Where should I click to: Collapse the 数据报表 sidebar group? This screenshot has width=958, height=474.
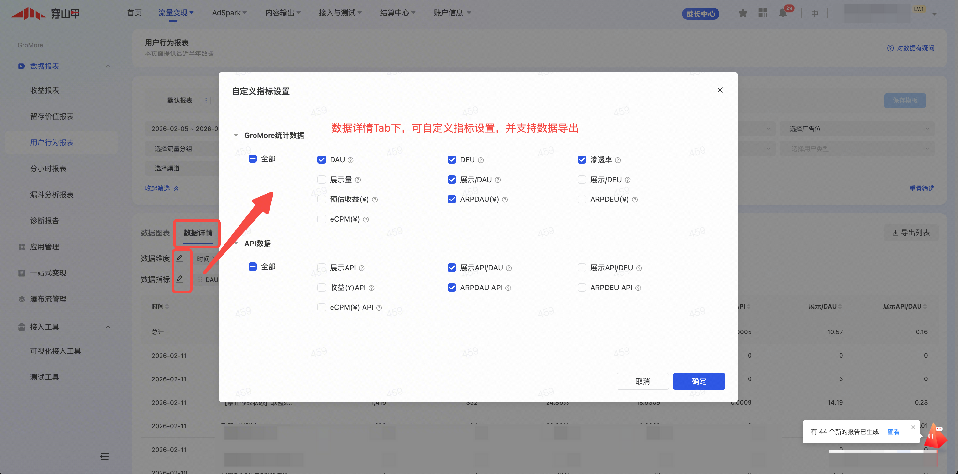point(108,66)
